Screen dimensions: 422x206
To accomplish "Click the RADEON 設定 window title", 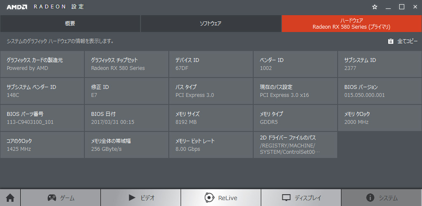I will [59, 7].
